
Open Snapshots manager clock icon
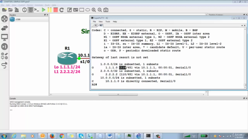(24, 10)
